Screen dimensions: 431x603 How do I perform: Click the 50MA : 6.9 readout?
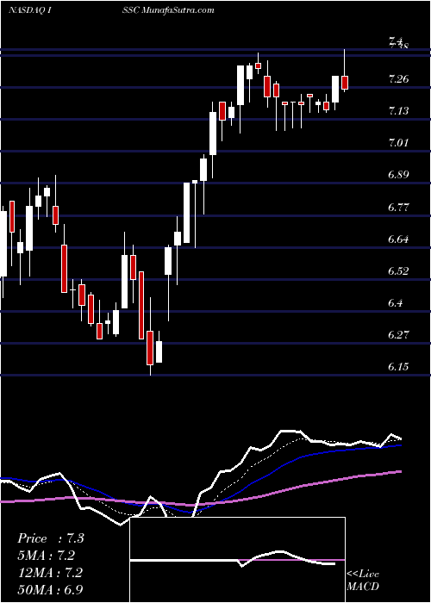point(50,589)
